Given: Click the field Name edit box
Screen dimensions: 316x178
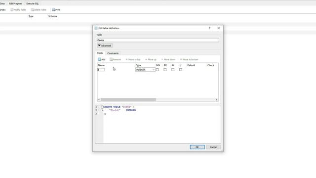Looking at the screenshot, I should 101,70.
